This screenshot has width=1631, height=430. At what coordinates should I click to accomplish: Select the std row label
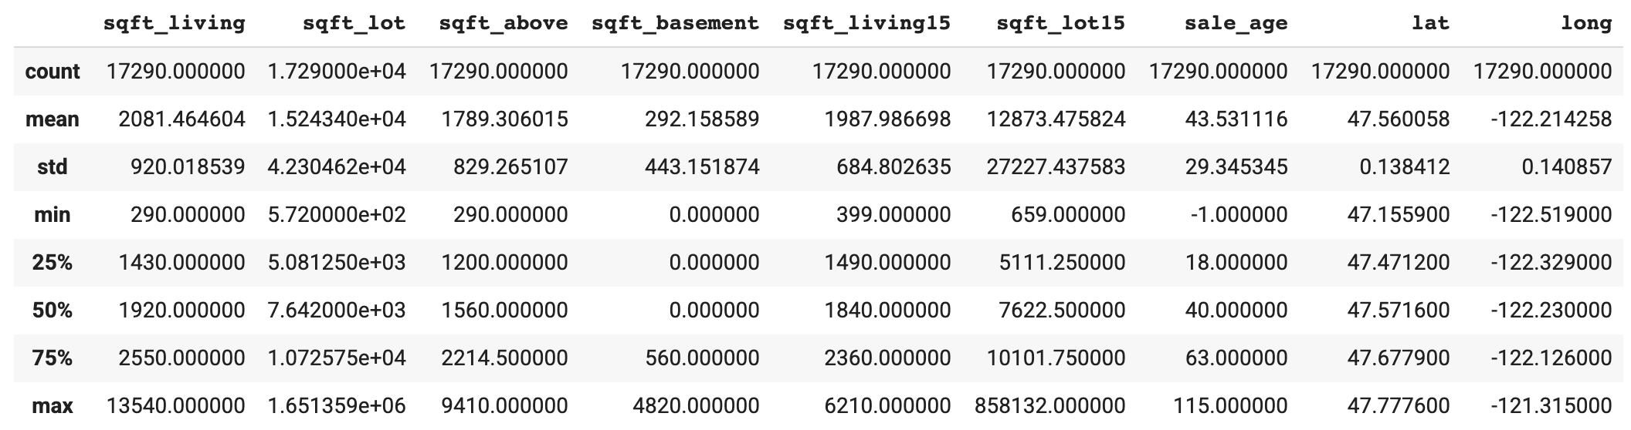point(53,167)
